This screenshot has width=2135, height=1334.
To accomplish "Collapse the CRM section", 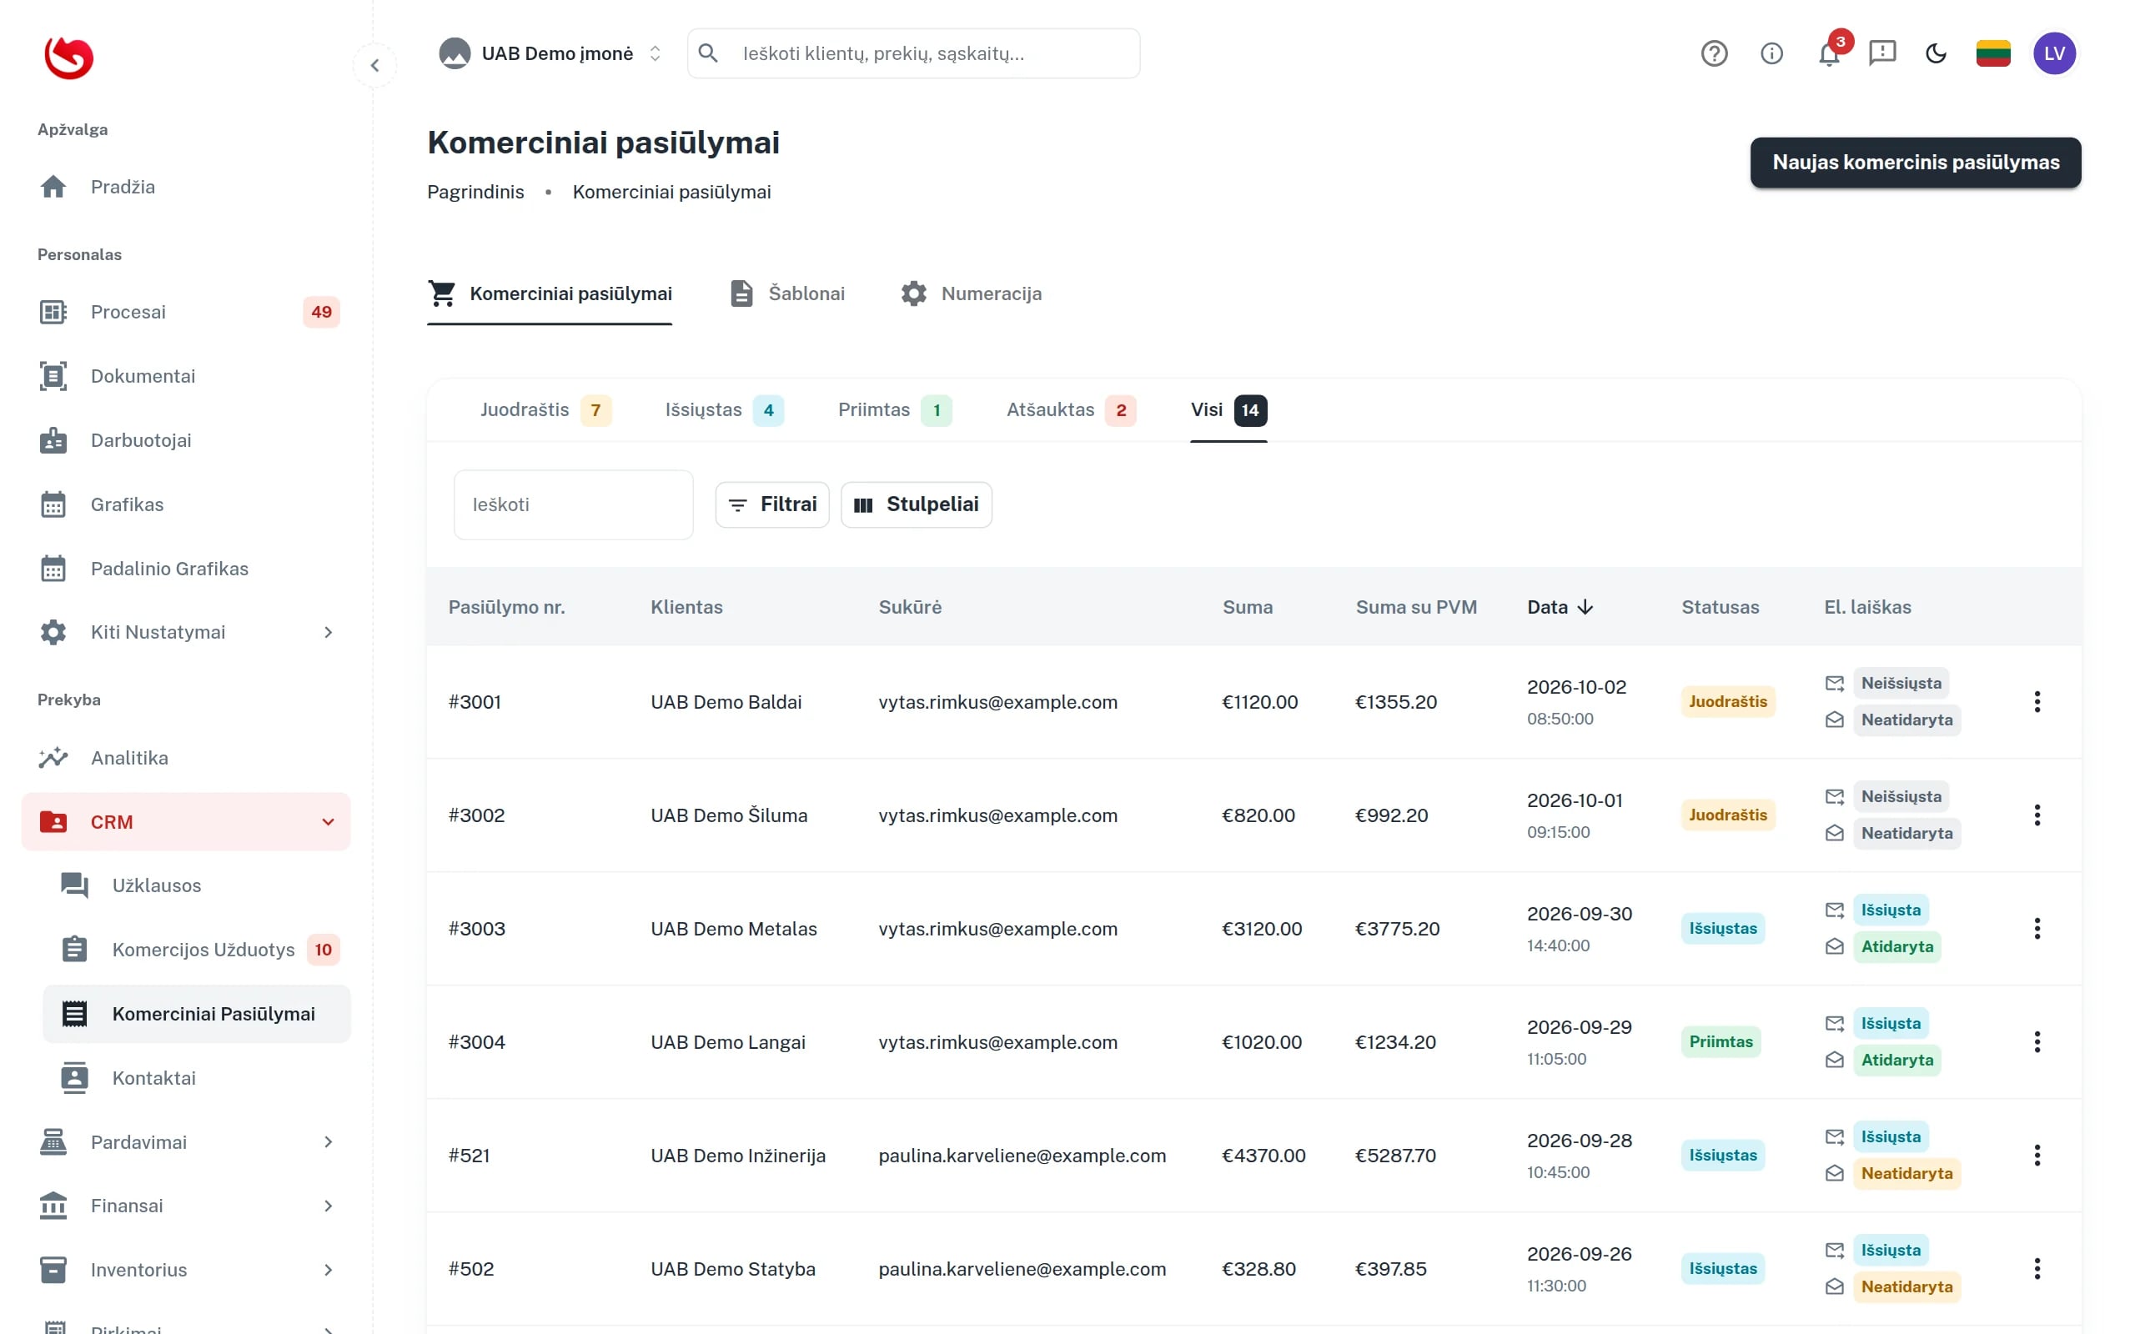I will (186, 822).
